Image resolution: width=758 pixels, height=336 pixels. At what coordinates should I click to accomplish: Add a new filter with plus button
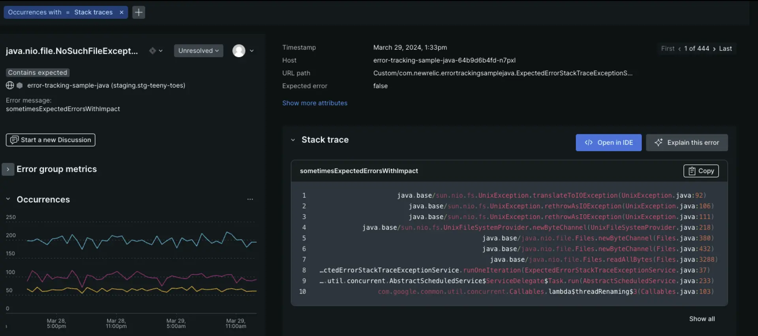[x=139, y=12]
